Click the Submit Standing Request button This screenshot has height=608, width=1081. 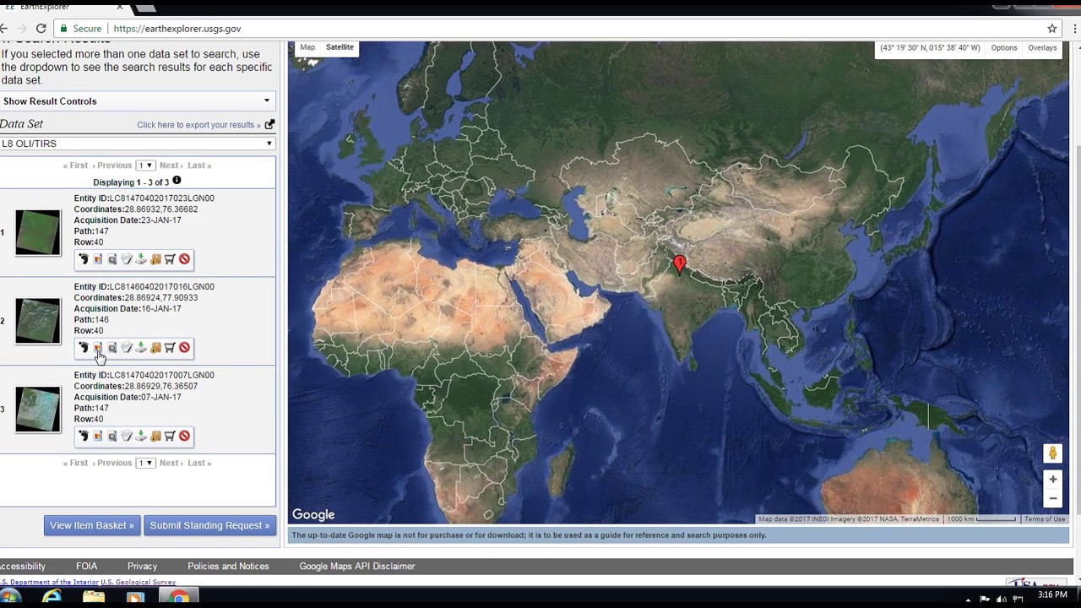209,525
